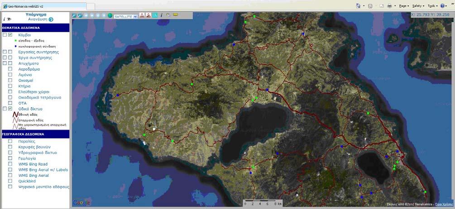The width and height of the screenshot is (455, 209).
Task: Click the browser Home icon
Action: (x=358, y=6)
